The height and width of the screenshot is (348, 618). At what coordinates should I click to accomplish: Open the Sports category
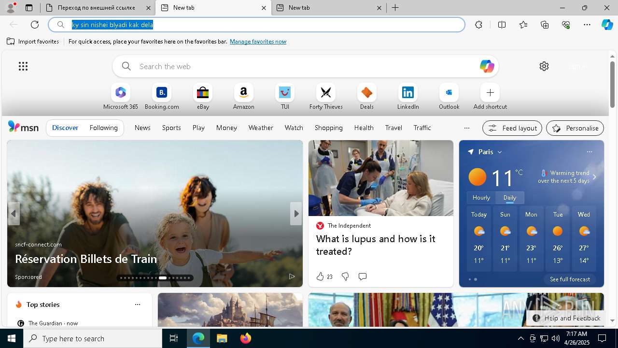pos(171,128)
